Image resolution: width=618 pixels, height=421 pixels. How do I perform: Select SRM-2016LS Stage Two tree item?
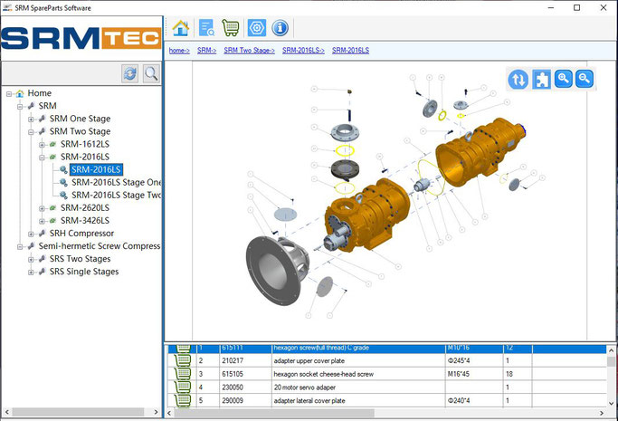coord(116,196)
